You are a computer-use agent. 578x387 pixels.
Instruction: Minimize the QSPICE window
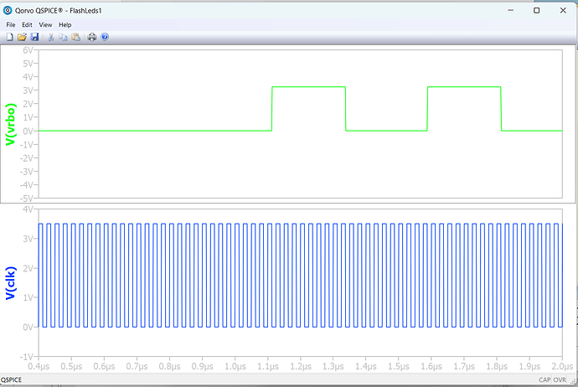pyautogui.click(x=510, y=10)
